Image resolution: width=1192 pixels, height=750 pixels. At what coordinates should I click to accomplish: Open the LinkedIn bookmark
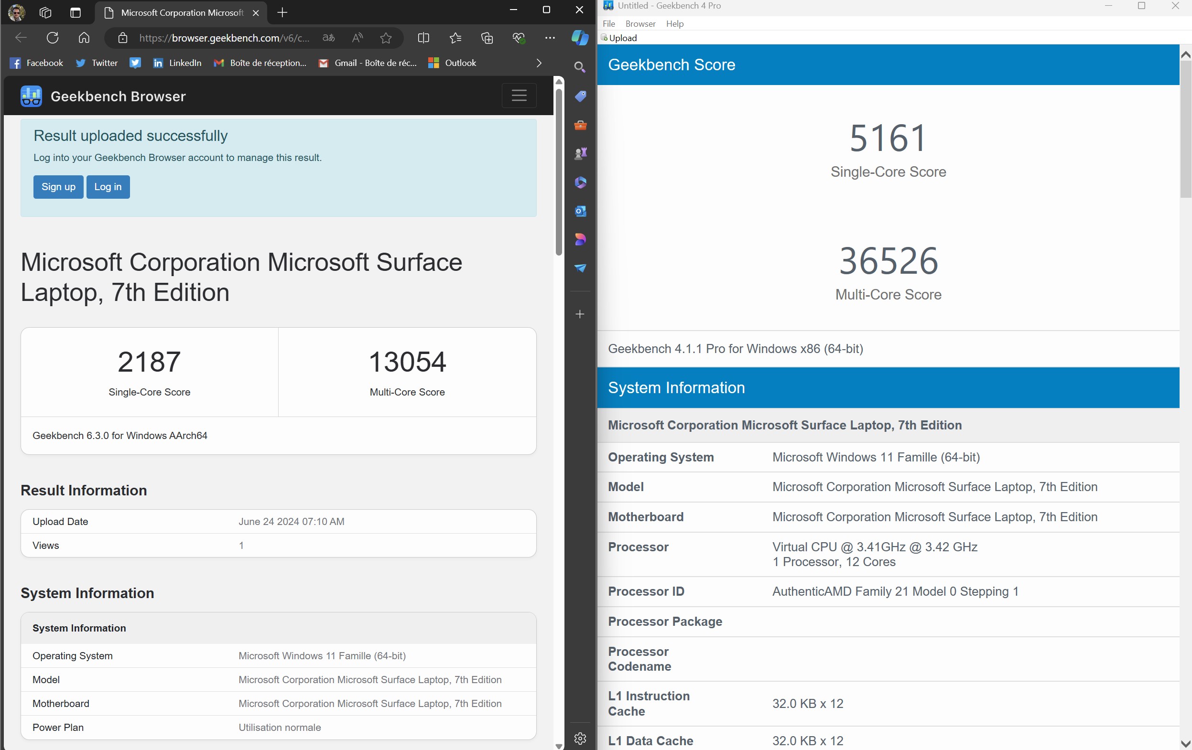tap(177, 63)
